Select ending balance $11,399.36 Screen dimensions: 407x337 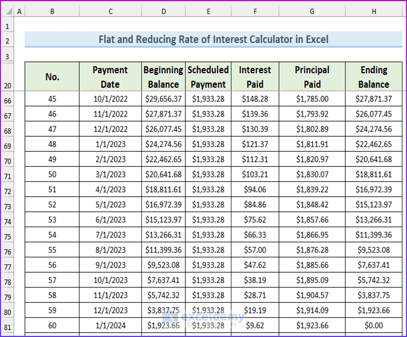click(x=374, y=235)
